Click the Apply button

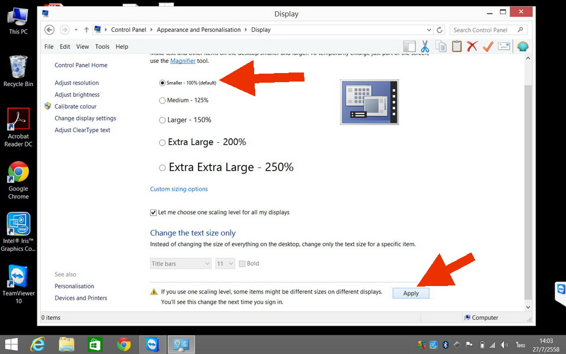[411, 293]
